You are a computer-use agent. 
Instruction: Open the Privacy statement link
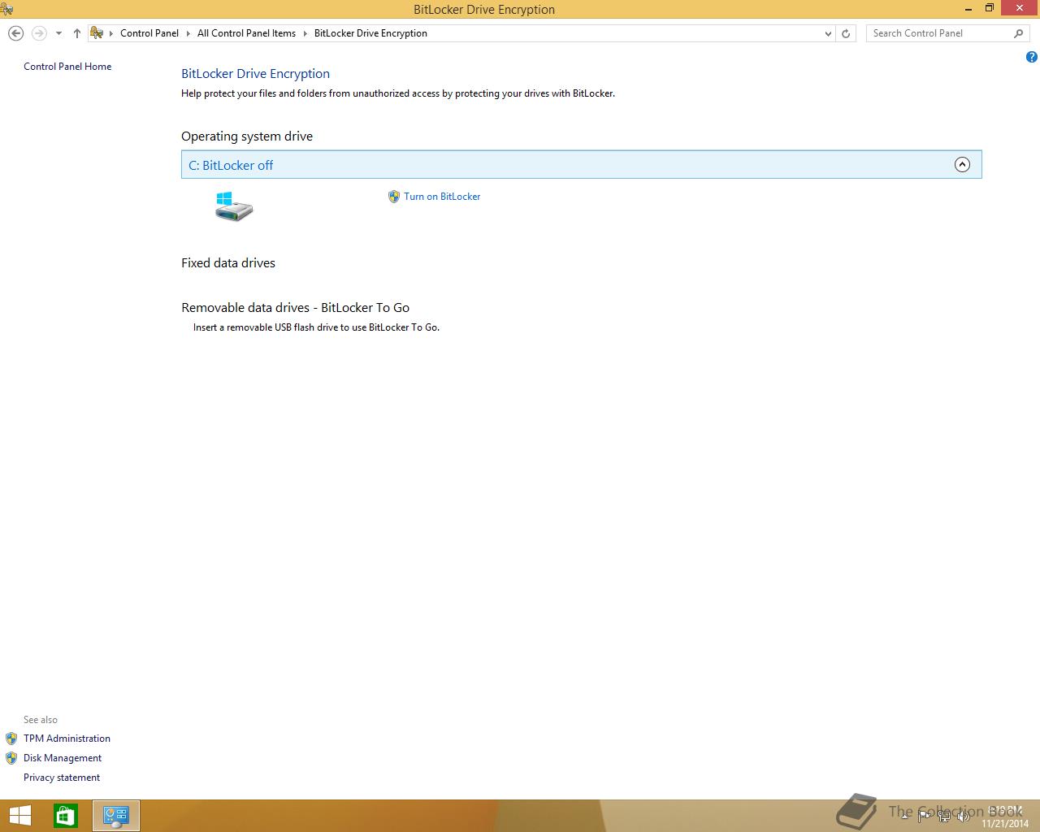click(x=62, y=778)
